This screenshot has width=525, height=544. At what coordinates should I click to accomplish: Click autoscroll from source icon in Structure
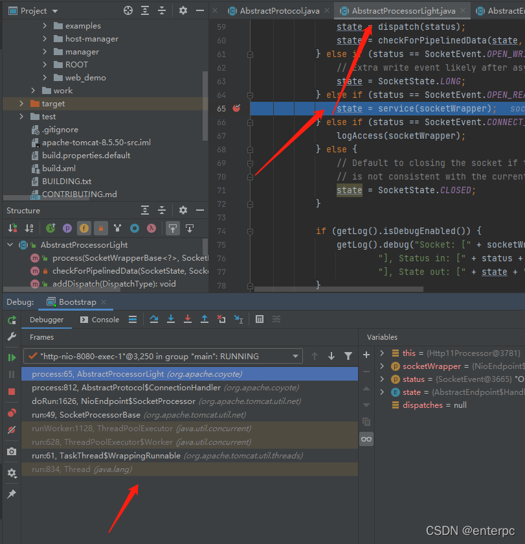pos(190,228)
